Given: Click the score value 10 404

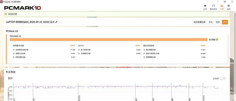Looking at the screenshot, I should click(203, 54).
